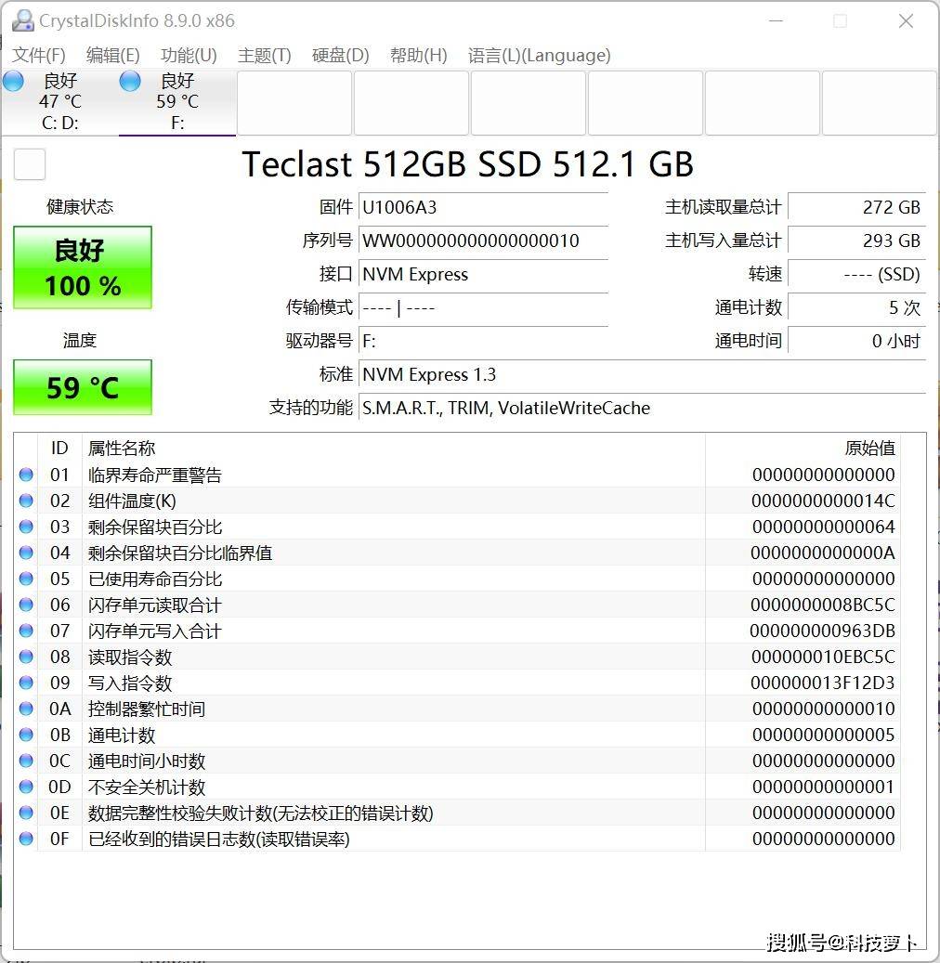This screenshot has width=940, height=963.
Task: Click the blue status dot of attribute 08
Action: coord(26,657)
